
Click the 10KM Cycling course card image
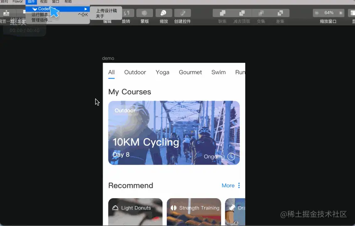(x=174, y=133)
